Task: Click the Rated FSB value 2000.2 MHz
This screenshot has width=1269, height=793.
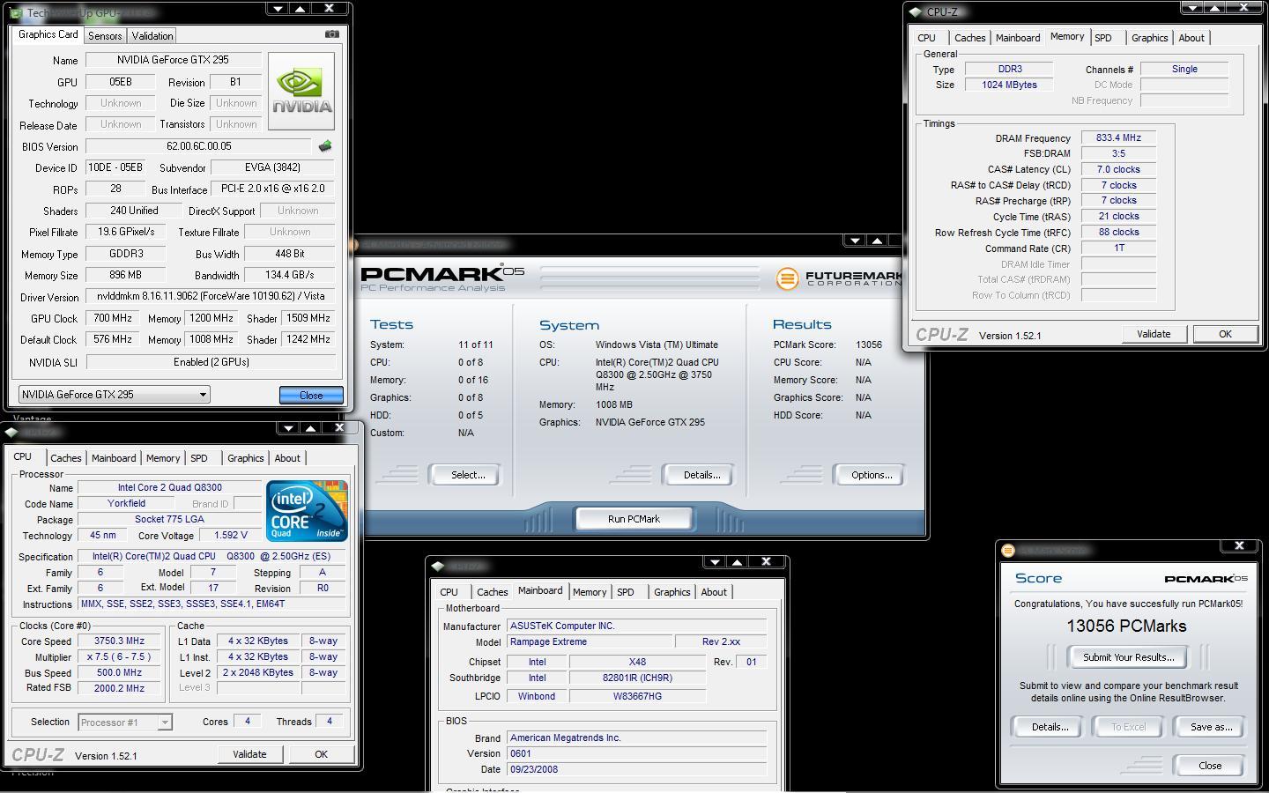Action: point(119,689)
